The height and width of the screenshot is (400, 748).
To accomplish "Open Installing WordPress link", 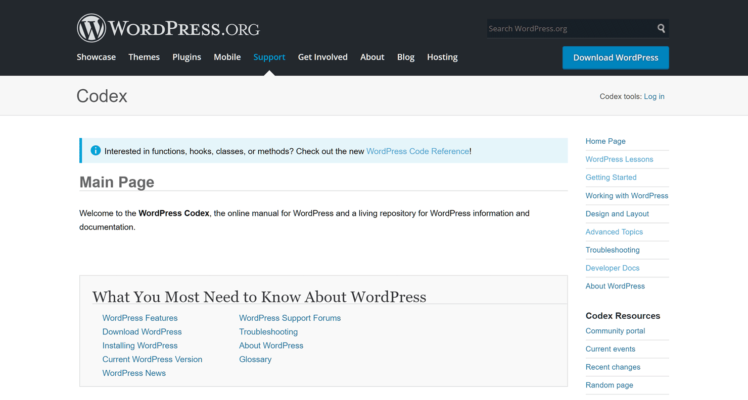I will coord(140,346).
